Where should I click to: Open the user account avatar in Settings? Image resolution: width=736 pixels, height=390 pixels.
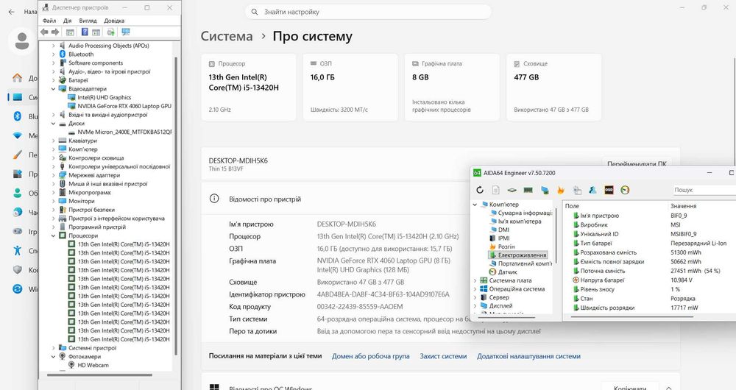point(21,41)
